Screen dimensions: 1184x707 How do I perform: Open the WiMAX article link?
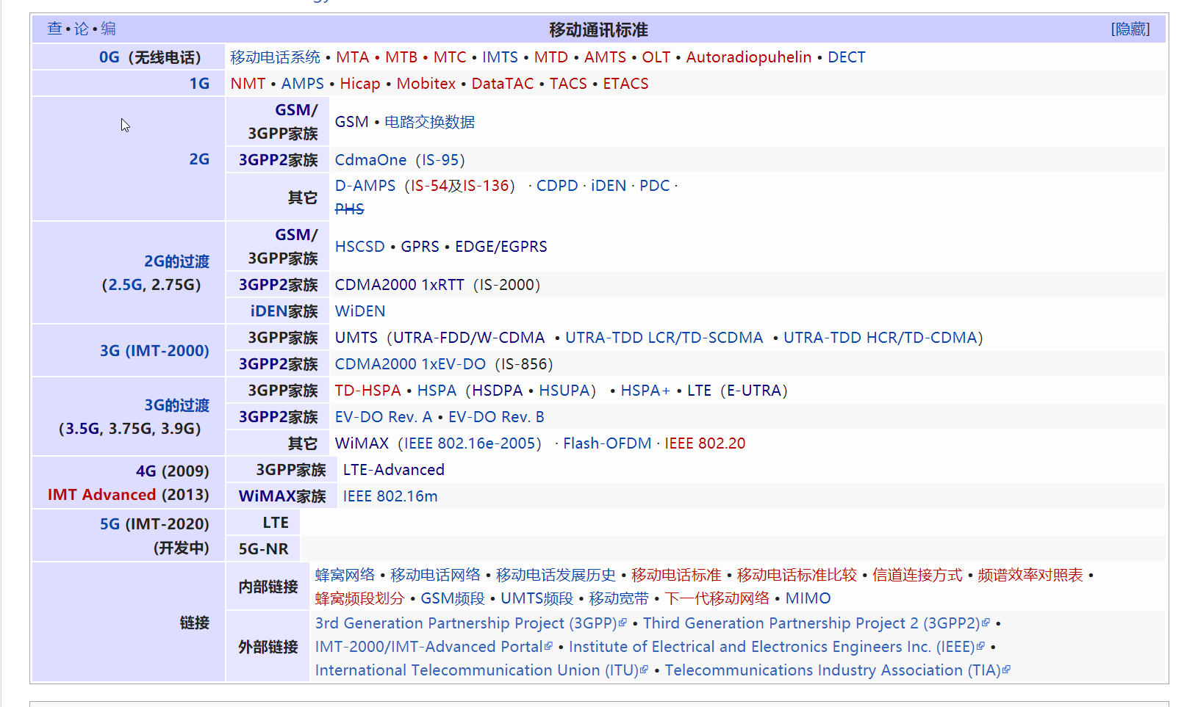(x=362, y=443)
